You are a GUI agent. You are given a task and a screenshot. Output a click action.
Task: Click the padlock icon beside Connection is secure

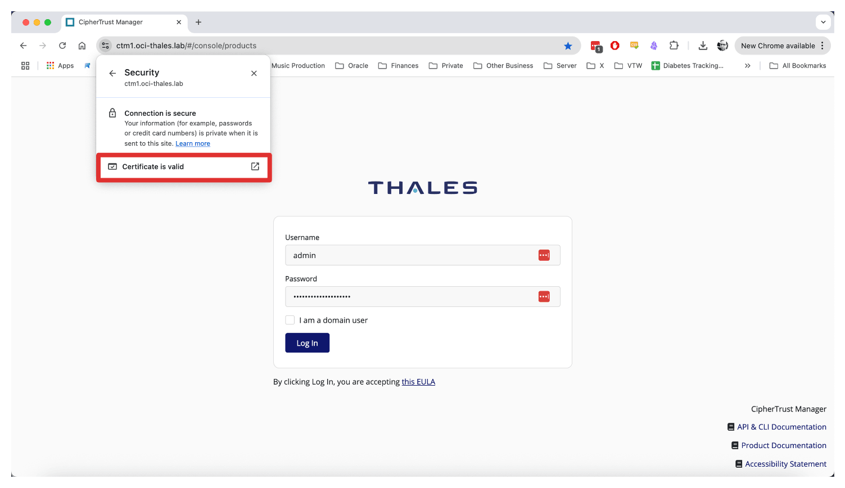click(112, 113)
